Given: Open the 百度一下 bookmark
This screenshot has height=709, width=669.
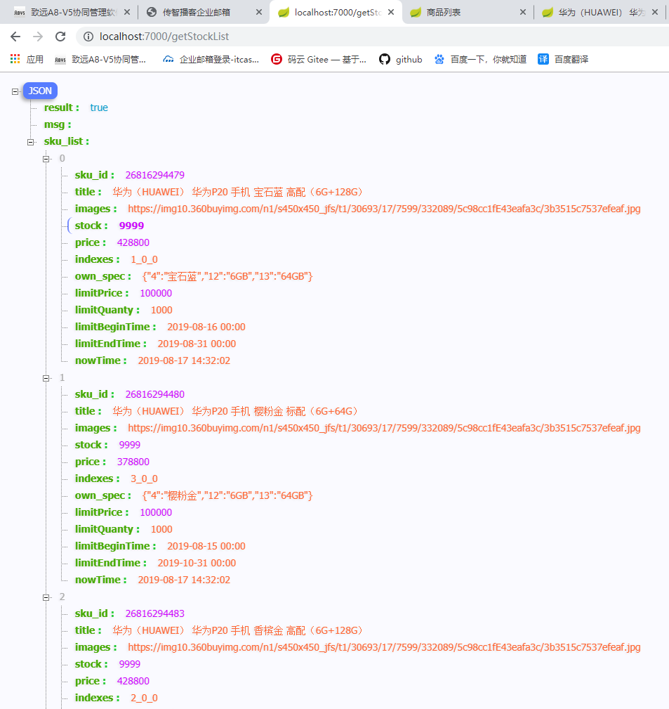Looking at the screenshot, I should tap(481, 59).
